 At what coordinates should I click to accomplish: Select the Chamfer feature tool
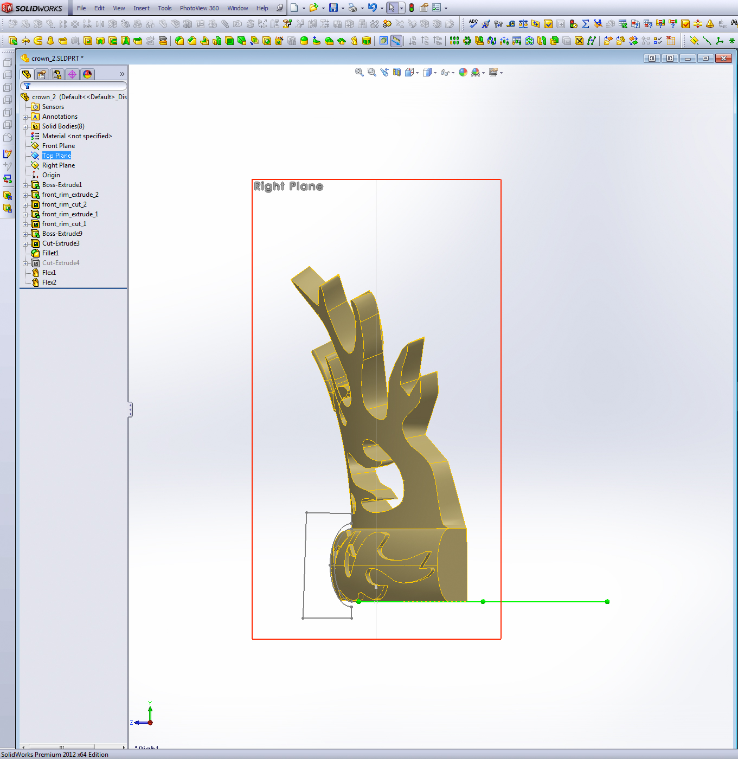tap(192, 41)
